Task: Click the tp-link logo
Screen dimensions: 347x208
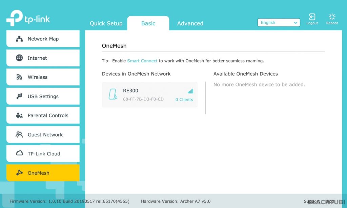Action: coord(28,18)
